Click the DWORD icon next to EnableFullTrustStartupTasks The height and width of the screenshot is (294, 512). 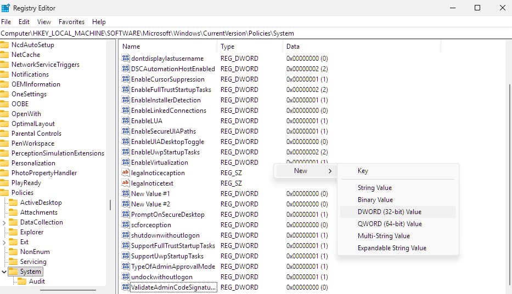click(126, 90)
